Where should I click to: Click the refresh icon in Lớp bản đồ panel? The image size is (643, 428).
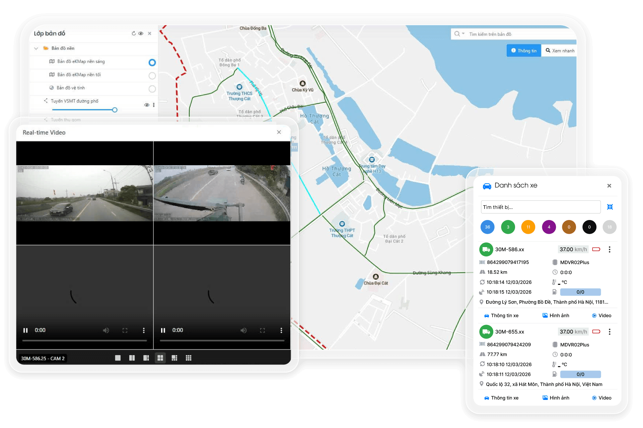click(x=134, y=33)
